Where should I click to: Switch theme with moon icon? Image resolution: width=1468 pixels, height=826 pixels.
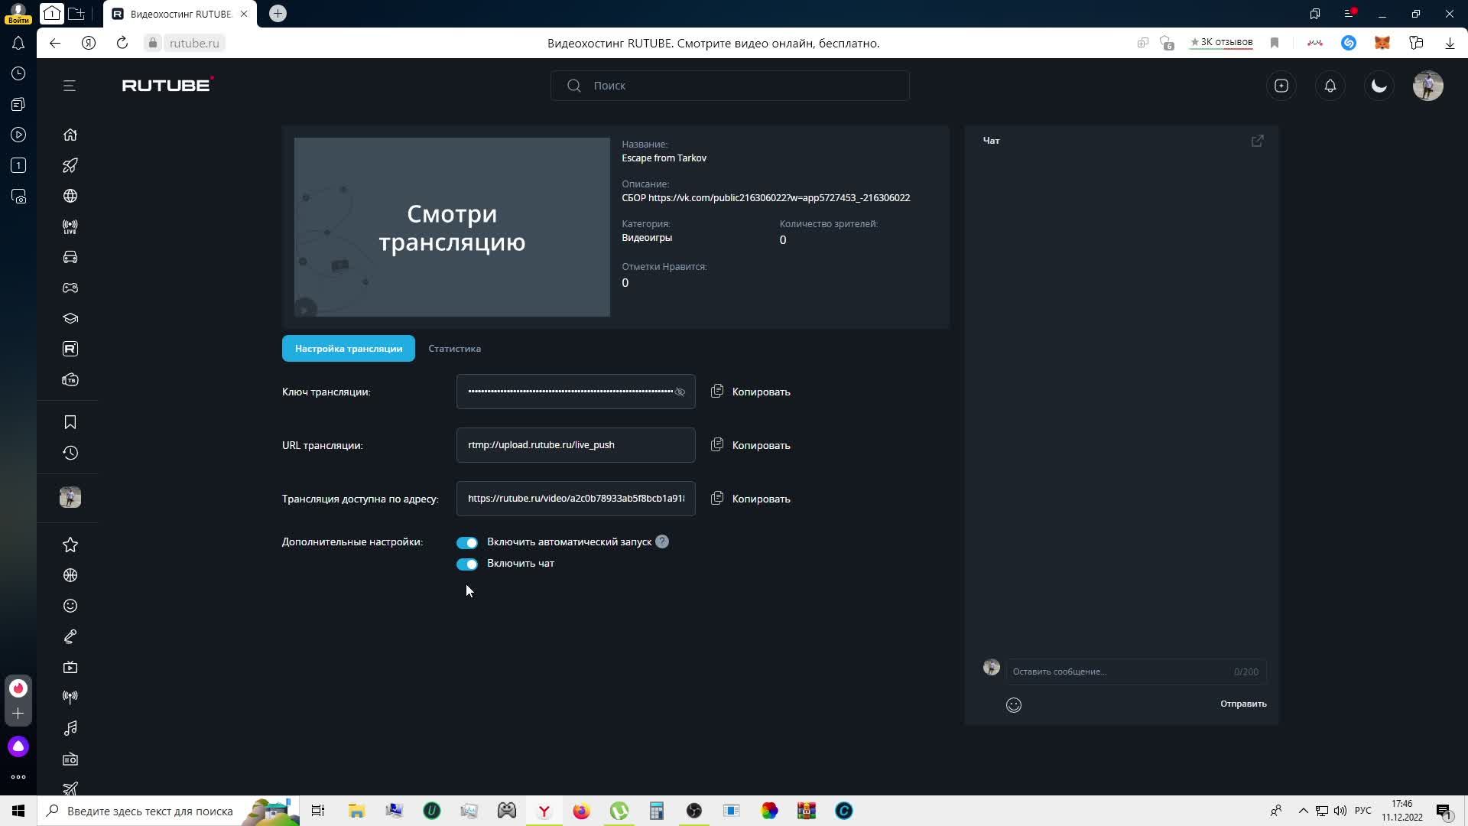(x=1379, y=86)
